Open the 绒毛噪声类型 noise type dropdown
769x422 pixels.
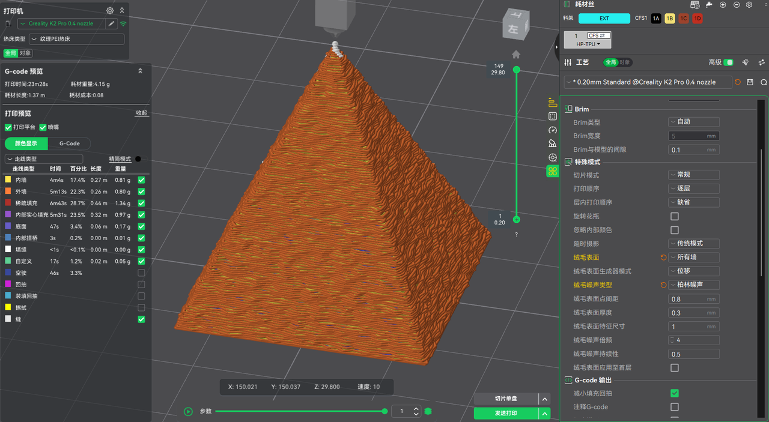[x=694, y=285]
